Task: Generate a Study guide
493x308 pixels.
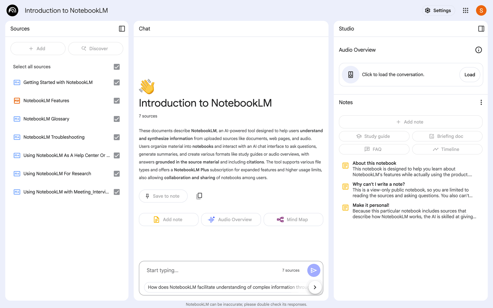Action: click(374, 136)
